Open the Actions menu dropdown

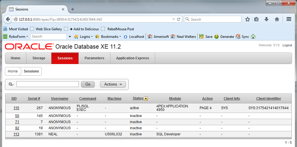tap(113, 84)
